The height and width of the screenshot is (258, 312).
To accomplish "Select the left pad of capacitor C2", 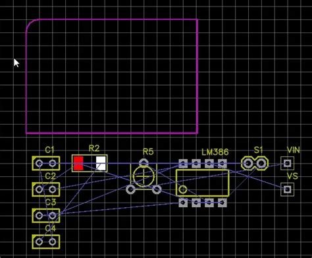I will 39,189.
